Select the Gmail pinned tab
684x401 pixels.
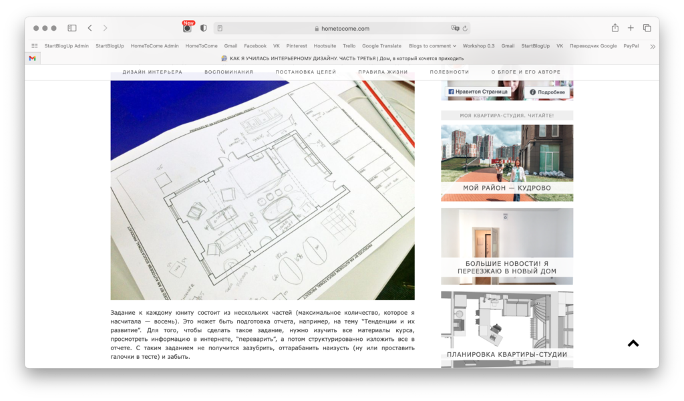[x=32, y=58]
